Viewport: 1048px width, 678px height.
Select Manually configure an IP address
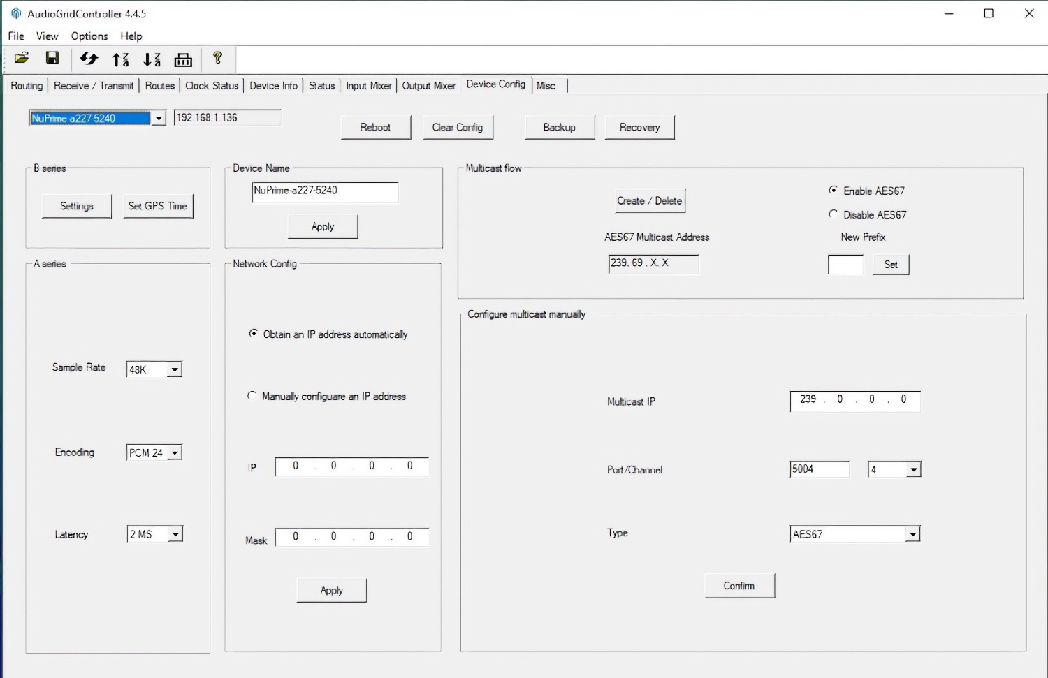252,396
